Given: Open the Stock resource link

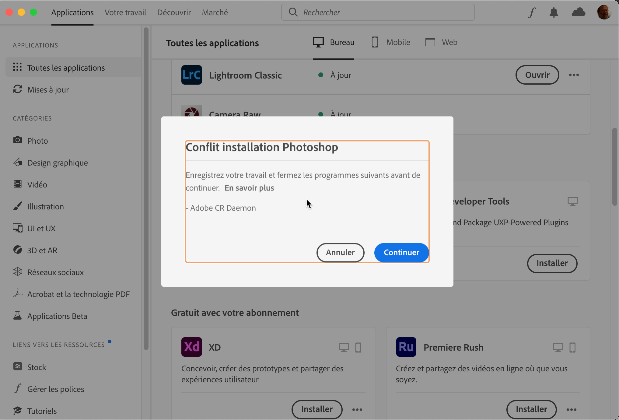Looking at the screenshot, I should [37, 367].
